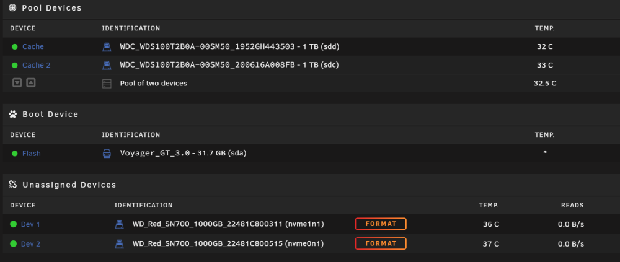Click the pool array icon beside 'Pool of two devices'
The image size is (620, 262).
tap(107, 84)
